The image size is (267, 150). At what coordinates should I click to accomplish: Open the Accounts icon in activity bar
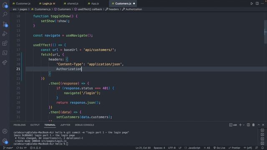point(5,131)
